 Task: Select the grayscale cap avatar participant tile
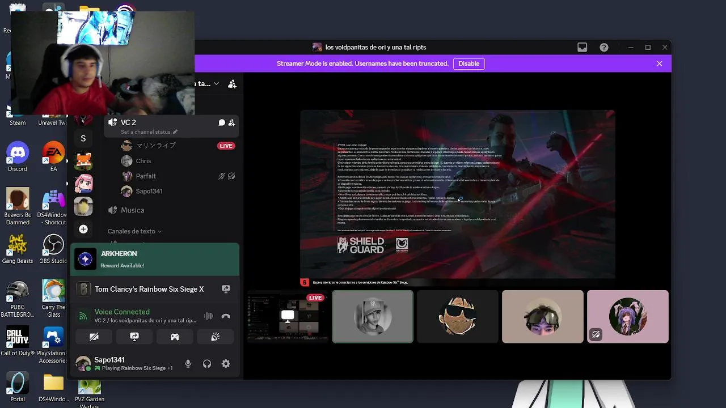[x=373, y=317]
